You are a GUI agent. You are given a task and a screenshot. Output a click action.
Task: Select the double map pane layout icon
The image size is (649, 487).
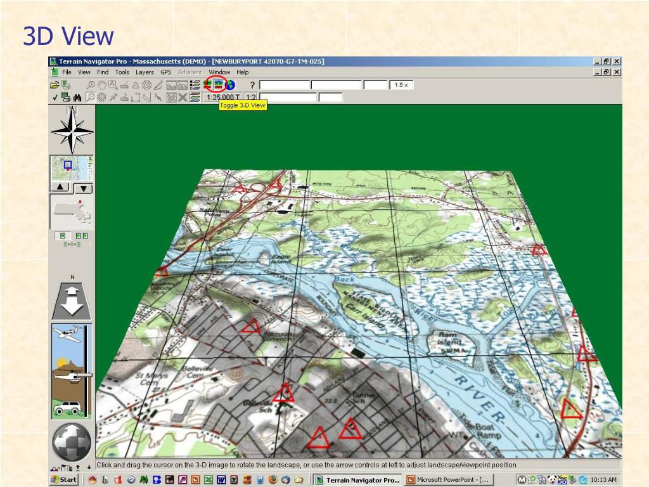(x=82, y=236)
